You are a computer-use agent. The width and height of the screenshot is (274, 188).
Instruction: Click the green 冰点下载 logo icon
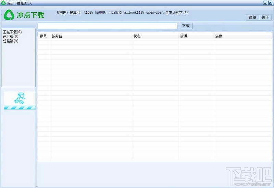pos(9,15)
